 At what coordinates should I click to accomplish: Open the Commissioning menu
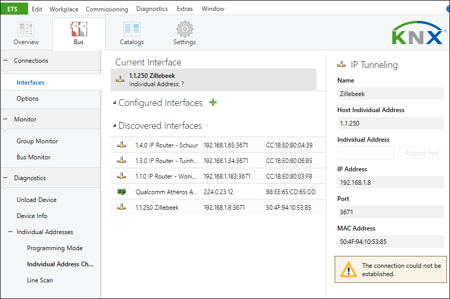(107, 9)
